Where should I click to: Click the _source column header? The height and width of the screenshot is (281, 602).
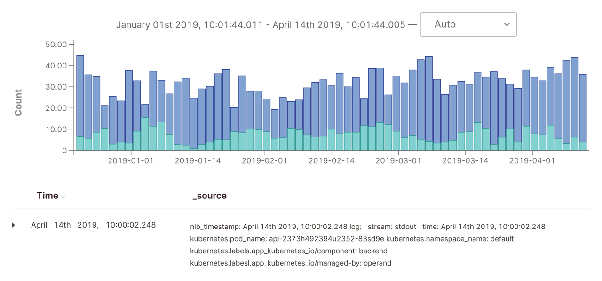pos(209,196)
